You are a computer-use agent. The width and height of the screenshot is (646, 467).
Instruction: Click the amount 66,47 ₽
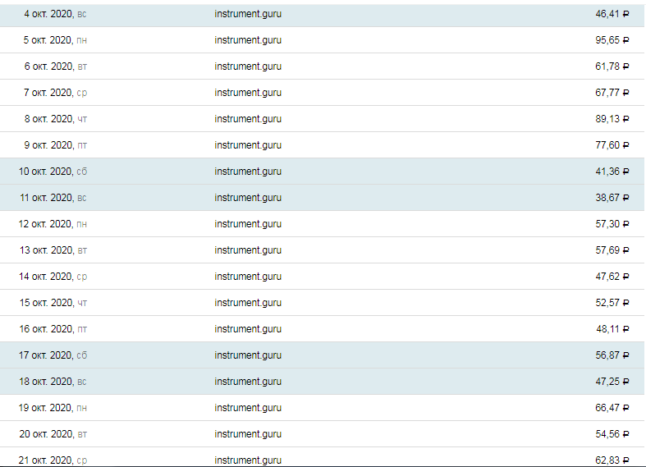pyautogui.click(x=612, y=408)
